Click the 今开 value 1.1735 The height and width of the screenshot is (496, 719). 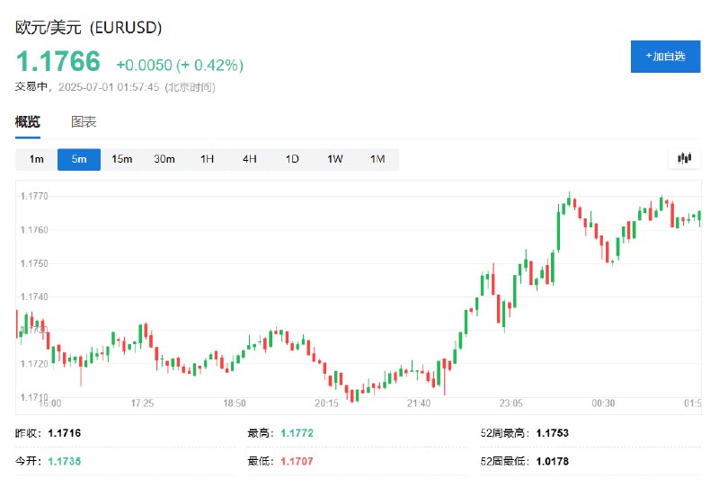tap(64, 461)
